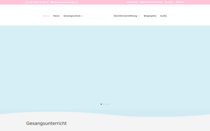
Task: Select Home in main navigation
Action: coord(46,16)
